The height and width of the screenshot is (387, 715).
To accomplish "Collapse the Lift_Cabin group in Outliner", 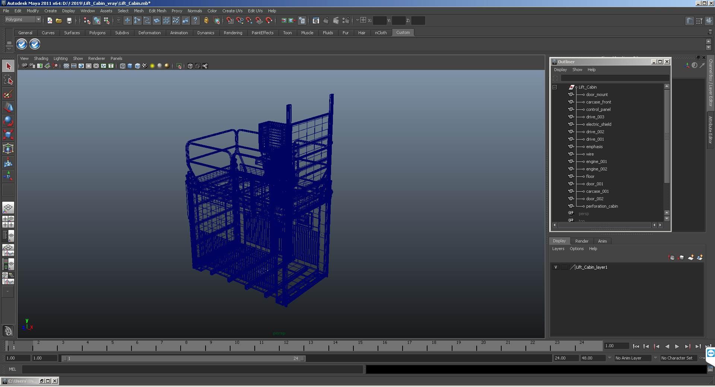I will point(554,87).
